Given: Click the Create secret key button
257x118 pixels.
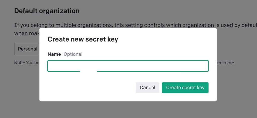Looking at the screenshot, I should [x=185, y=88].
